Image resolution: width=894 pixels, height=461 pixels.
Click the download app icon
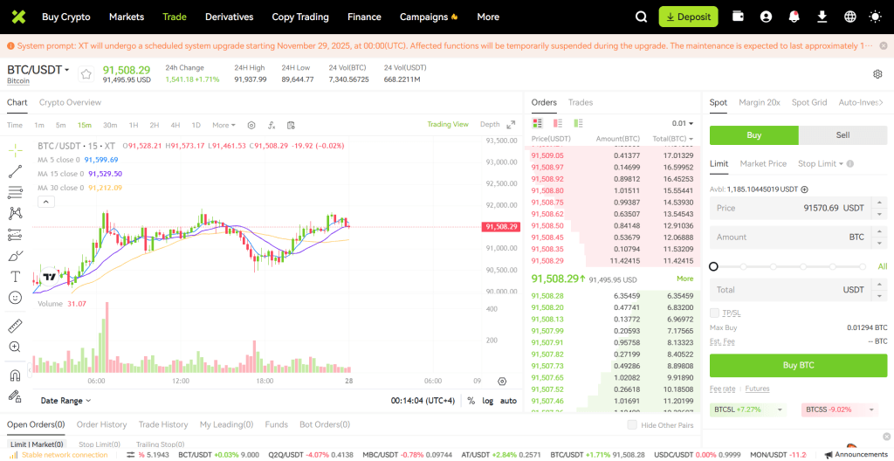point(822,17)
